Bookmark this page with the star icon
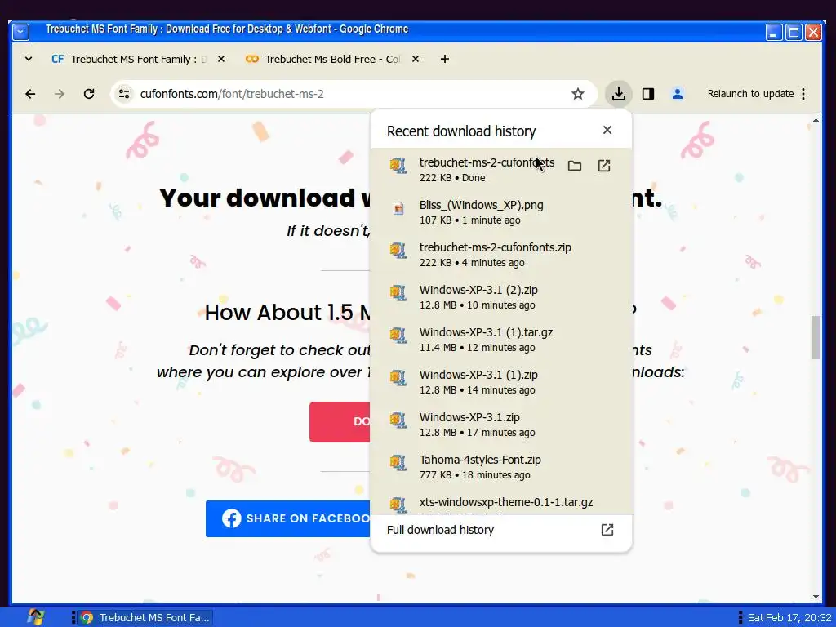This screenshot has width=836, height=627. pyautogui.click(x=577, y=94)
